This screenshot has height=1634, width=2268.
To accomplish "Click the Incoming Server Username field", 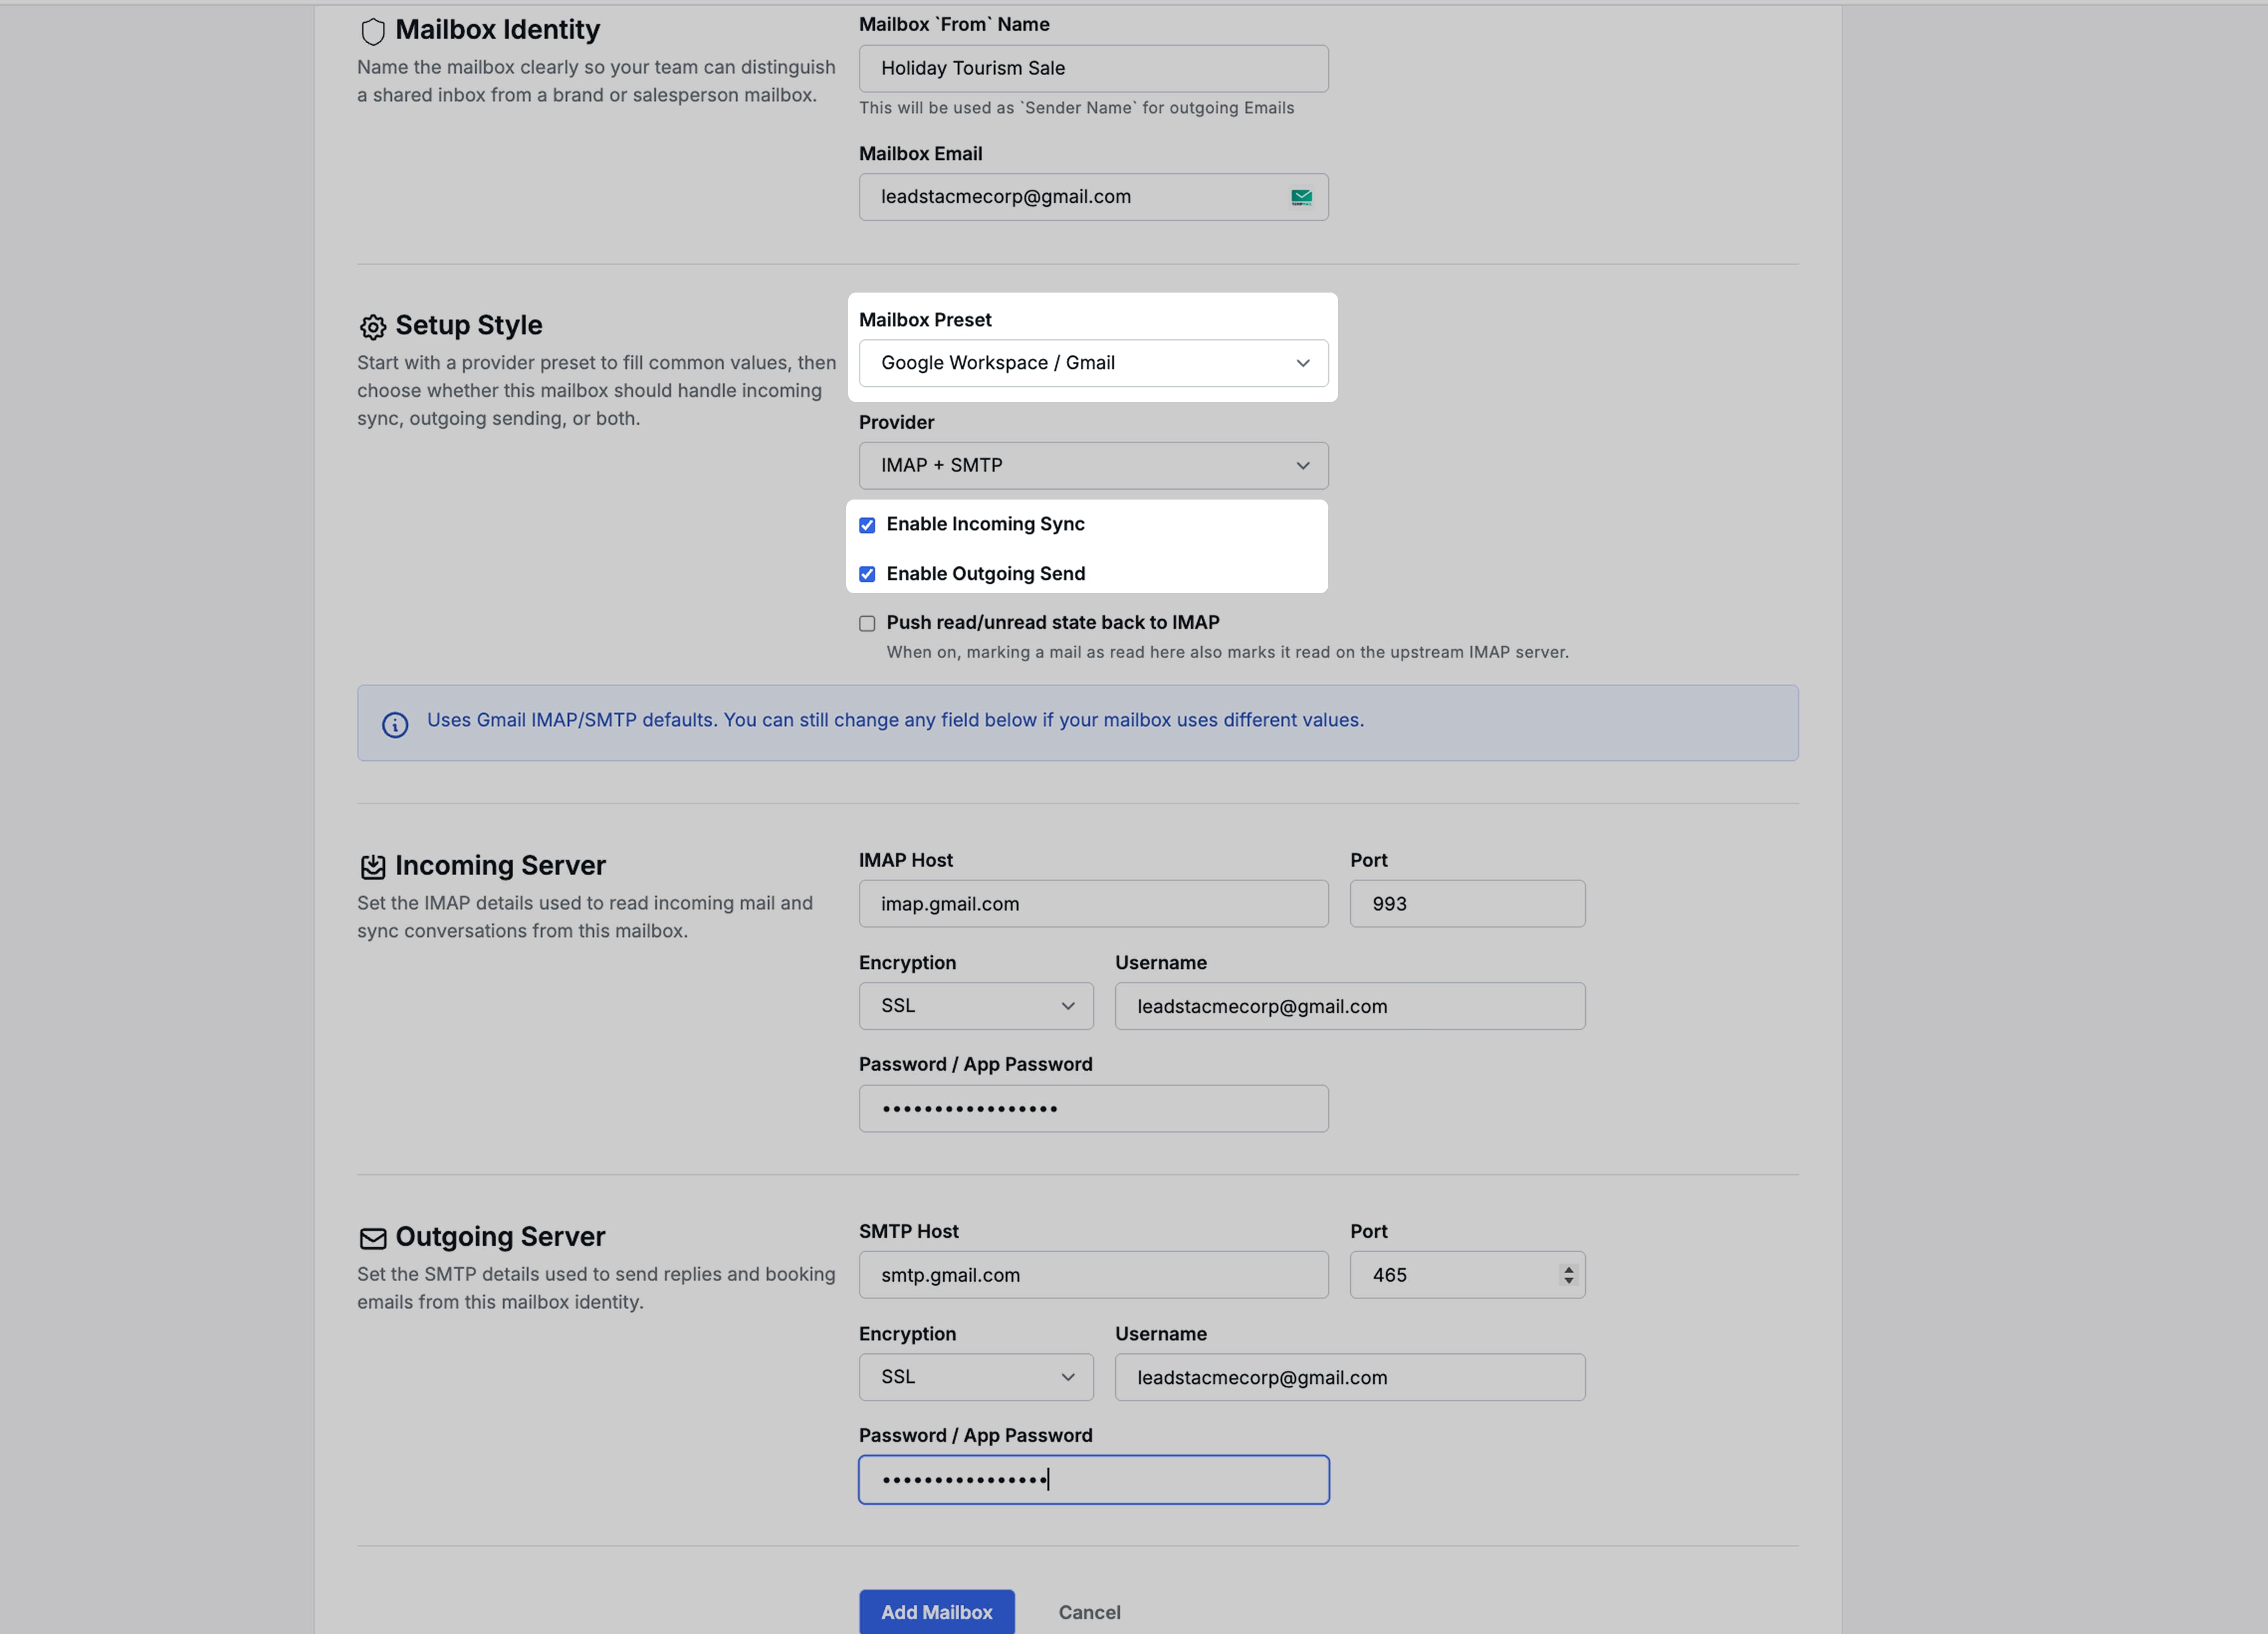I will click(x=1350, y=1007).
